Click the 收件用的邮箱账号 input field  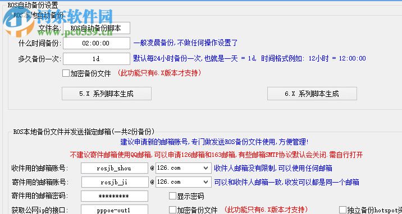(115, 168)
